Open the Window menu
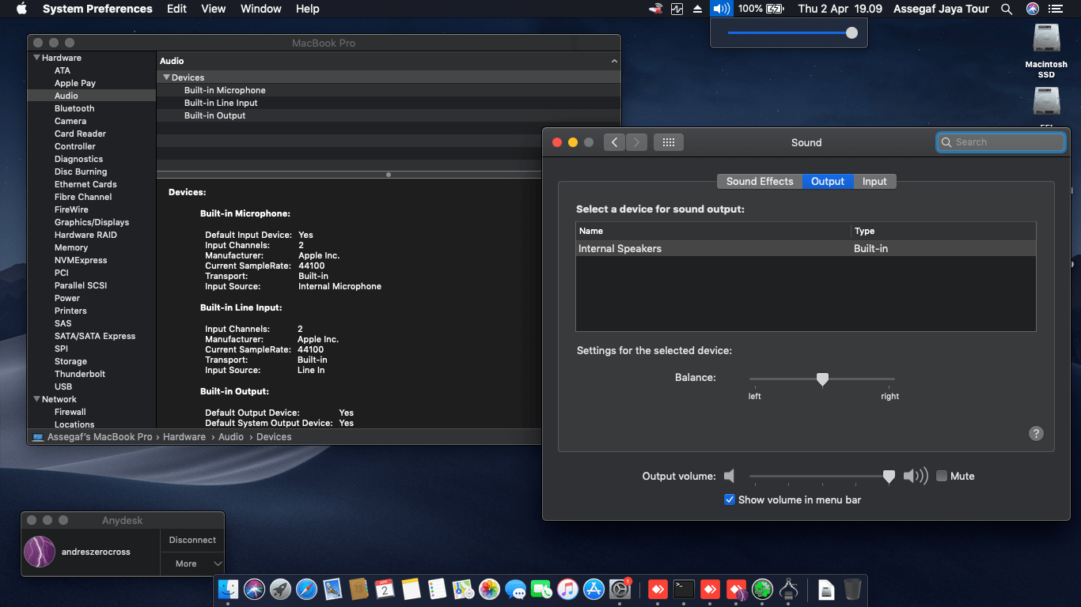 coord(260,9)
